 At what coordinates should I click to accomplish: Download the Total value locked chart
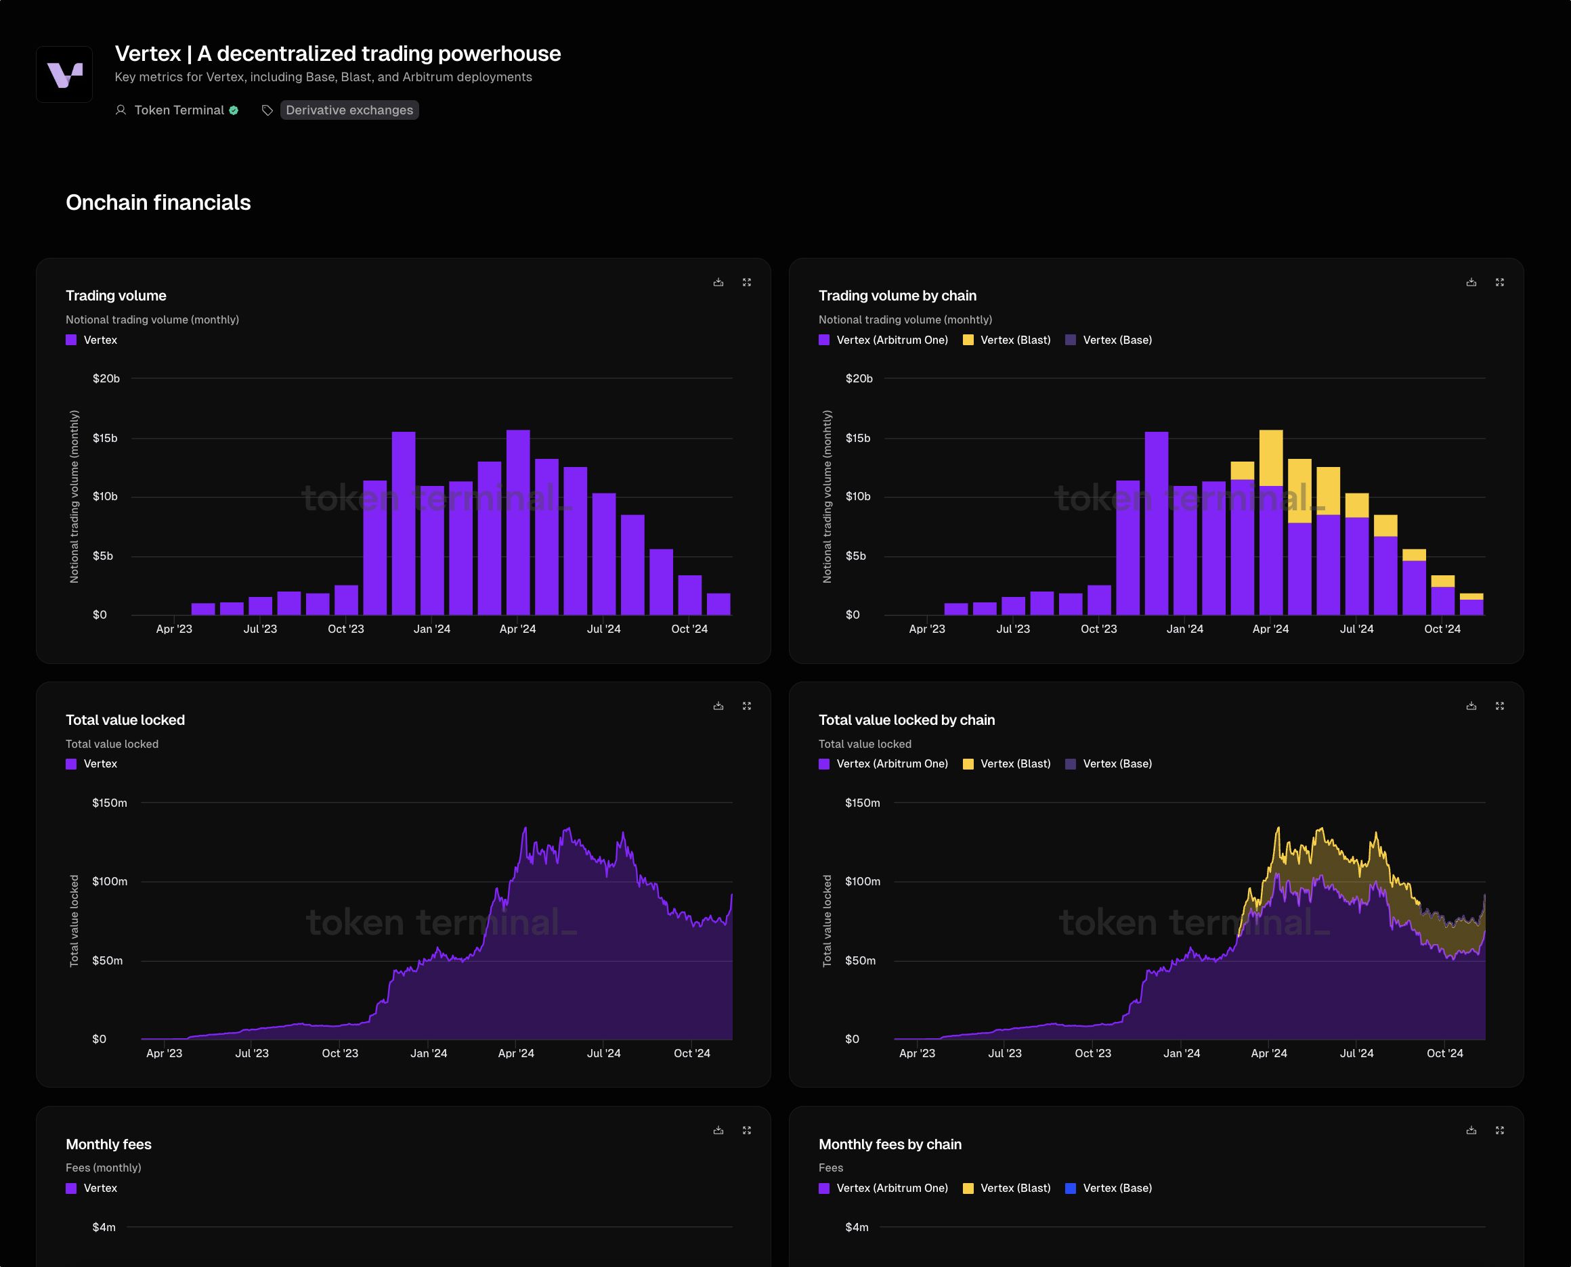tap(718, 707)
